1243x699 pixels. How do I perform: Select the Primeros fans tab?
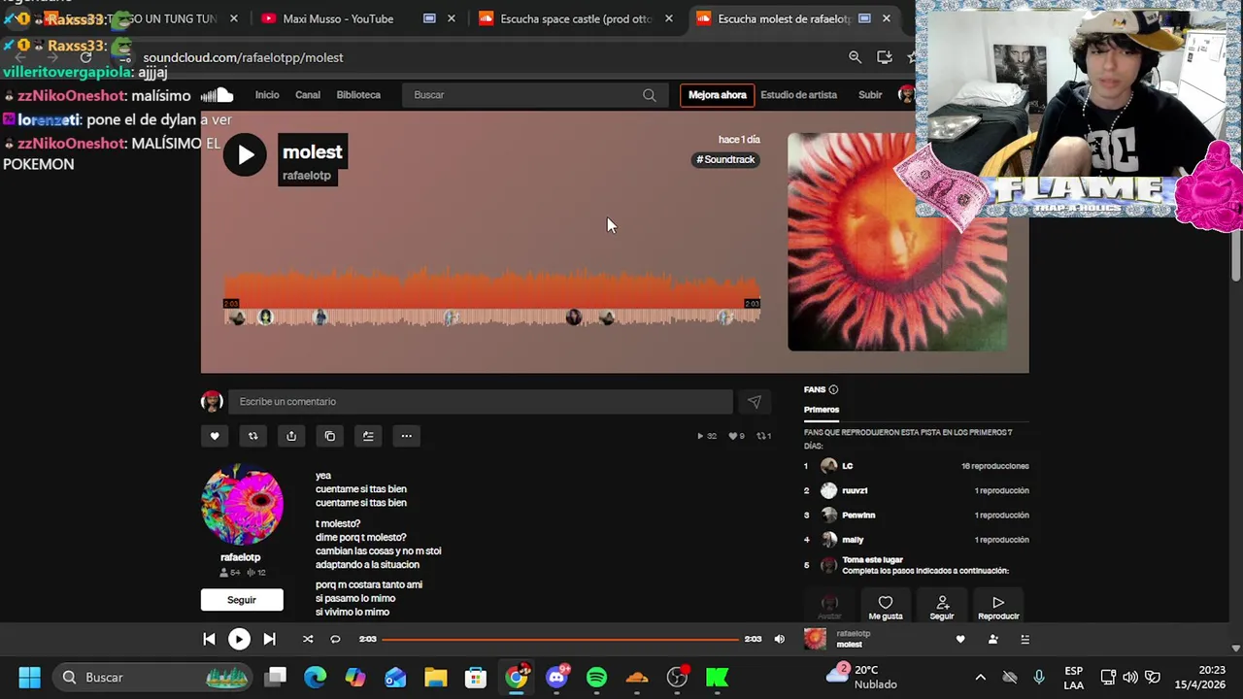[x=822, y=410]
